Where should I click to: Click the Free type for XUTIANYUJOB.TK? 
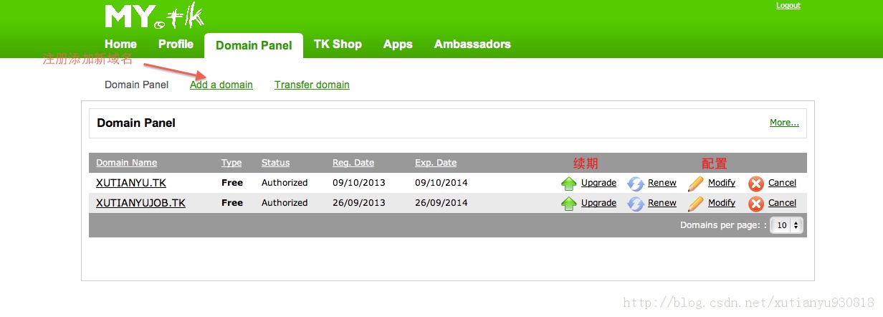click(232, 203)
